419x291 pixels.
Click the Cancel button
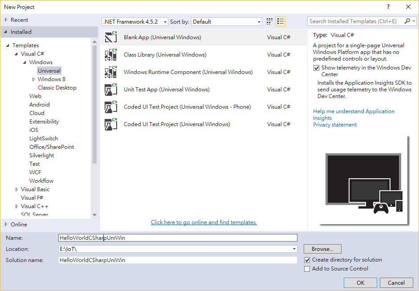pos(396,283)
